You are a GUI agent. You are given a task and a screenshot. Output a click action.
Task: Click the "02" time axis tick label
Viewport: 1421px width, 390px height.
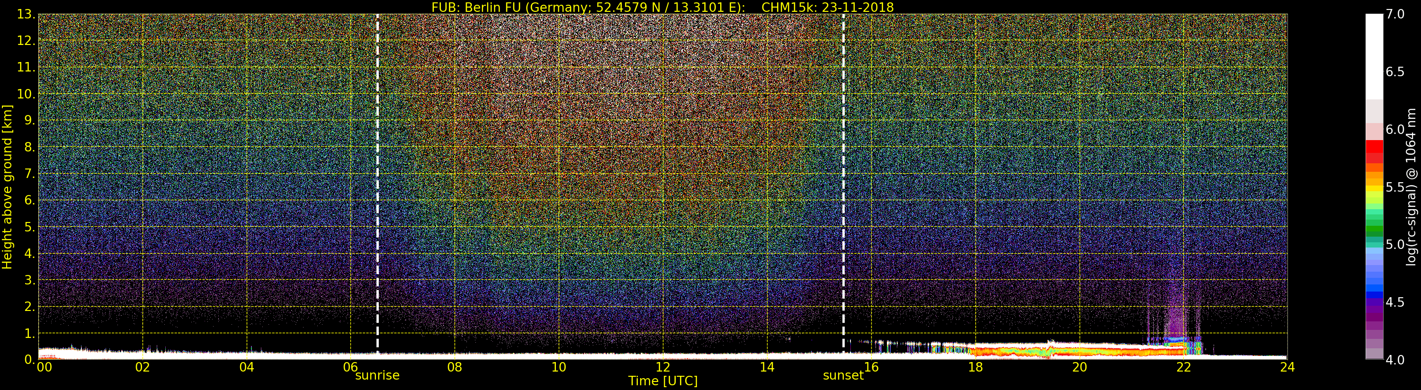(x=143, y=367)
